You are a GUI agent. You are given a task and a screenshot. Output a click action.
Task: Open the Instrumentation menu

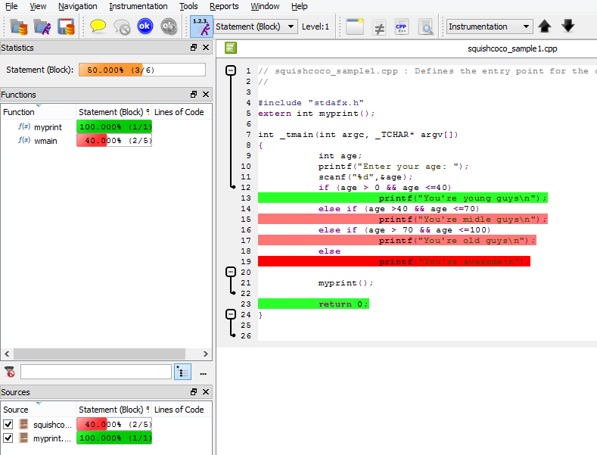click(x=138, y=6)
